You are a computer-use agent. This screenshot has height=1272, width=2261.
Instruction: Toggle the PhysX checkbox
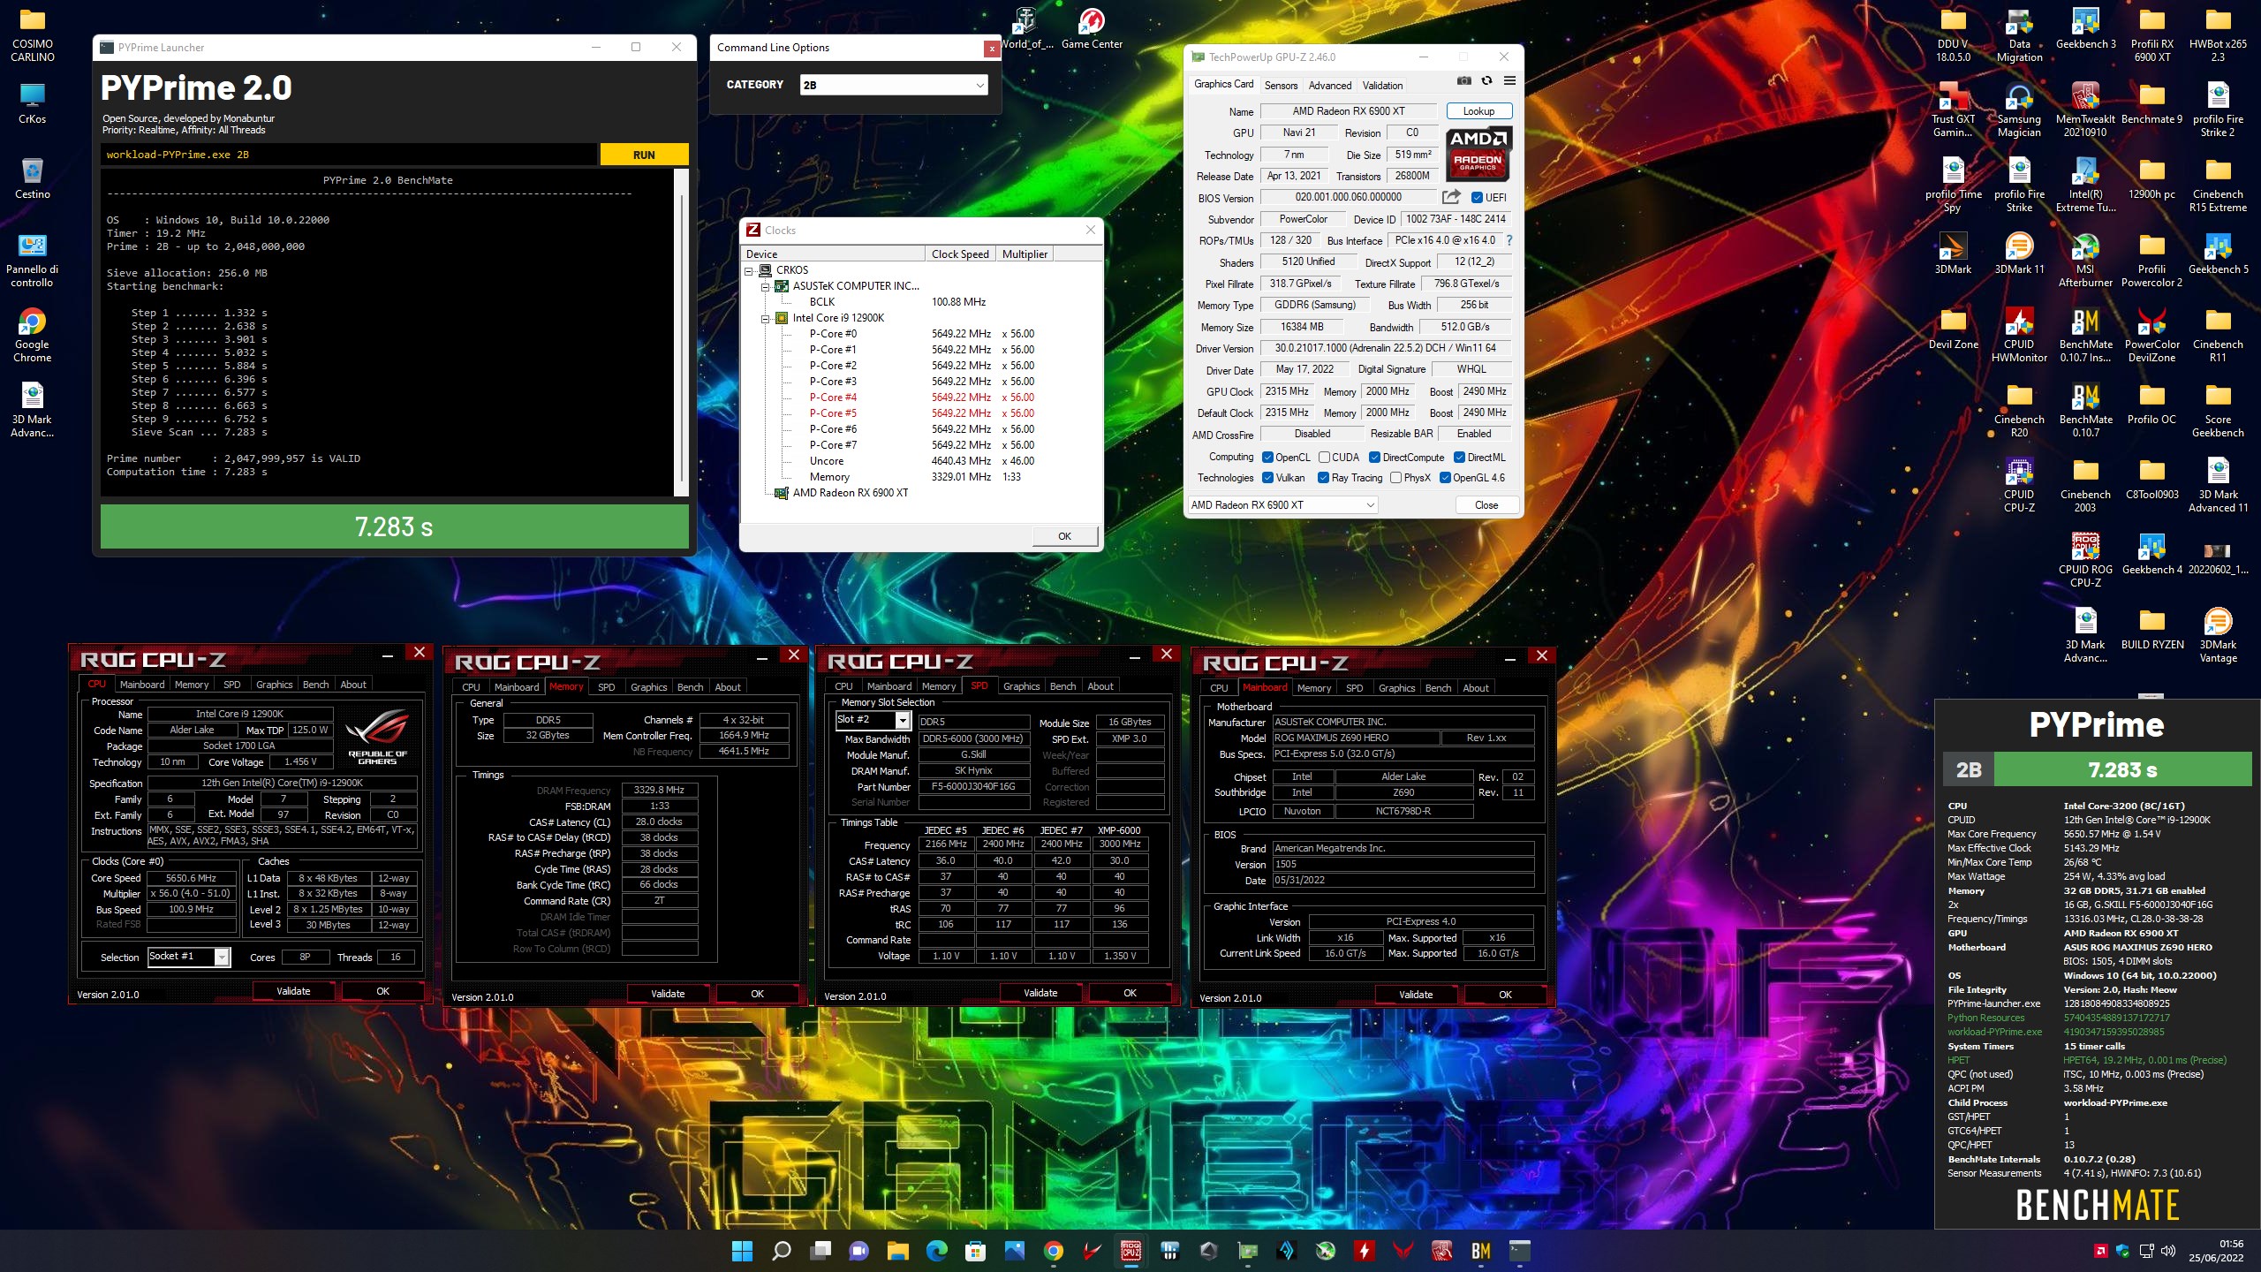pos(1395,478)
